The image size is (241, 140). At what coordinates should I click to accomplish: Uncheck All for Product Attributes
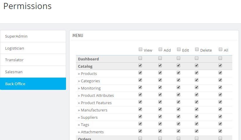click(220, 95)
